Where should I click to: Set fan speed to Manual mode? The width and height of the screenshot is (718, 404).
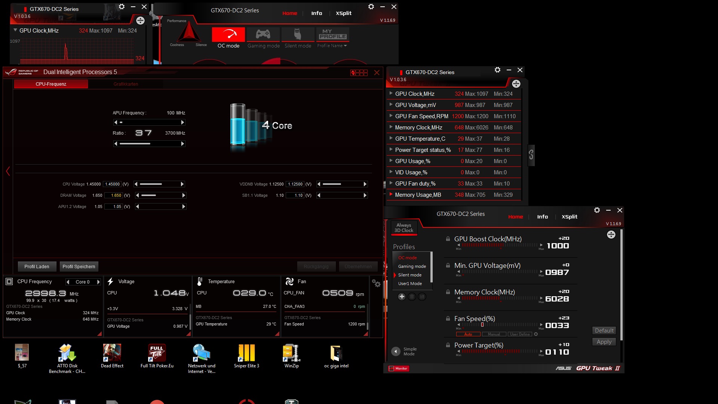pyautogui.click(x=494, y=334)
